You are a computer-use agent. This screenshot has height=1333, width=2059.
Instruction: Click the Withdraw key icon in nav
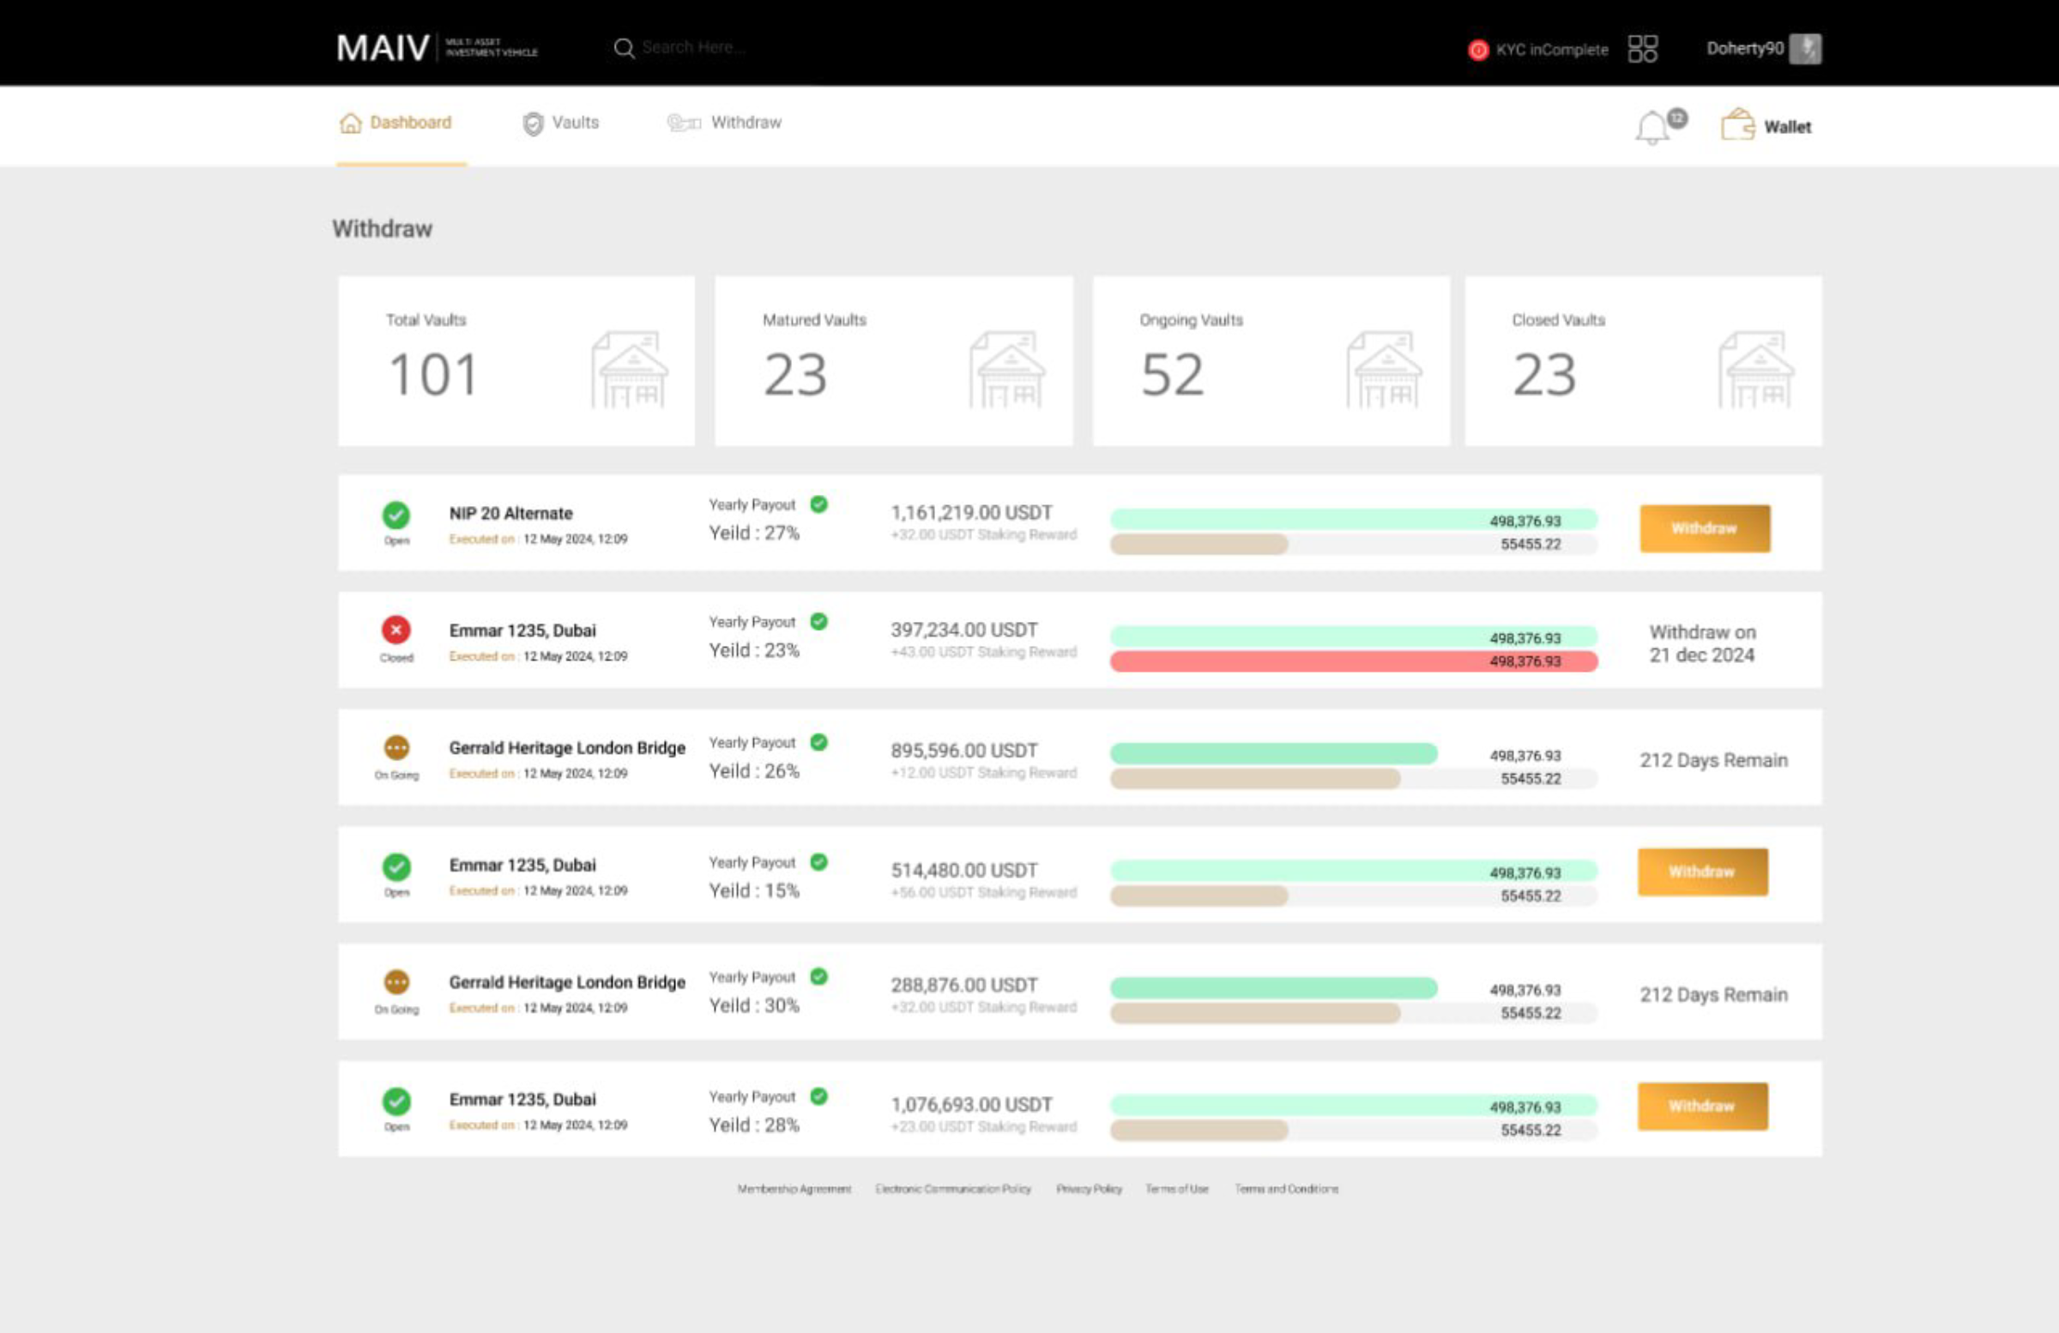[x=684, y=124]
